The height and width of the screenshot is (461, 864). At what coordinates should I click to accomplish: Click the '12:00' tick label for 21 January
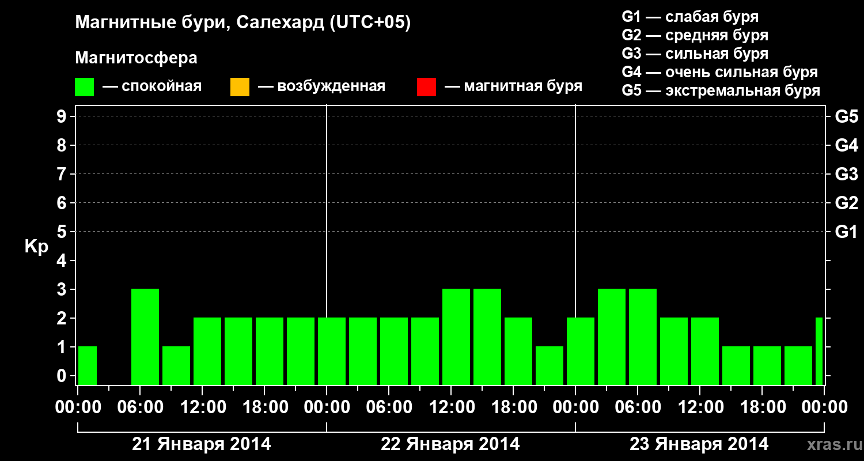click(x=203, y=407)
